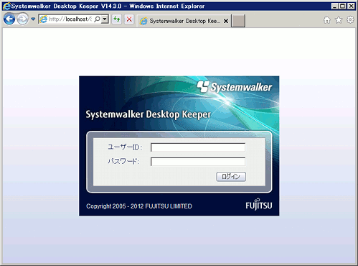Stop loading with the red X icon
The width and height of the screenshot is (358, 266).
129,19
